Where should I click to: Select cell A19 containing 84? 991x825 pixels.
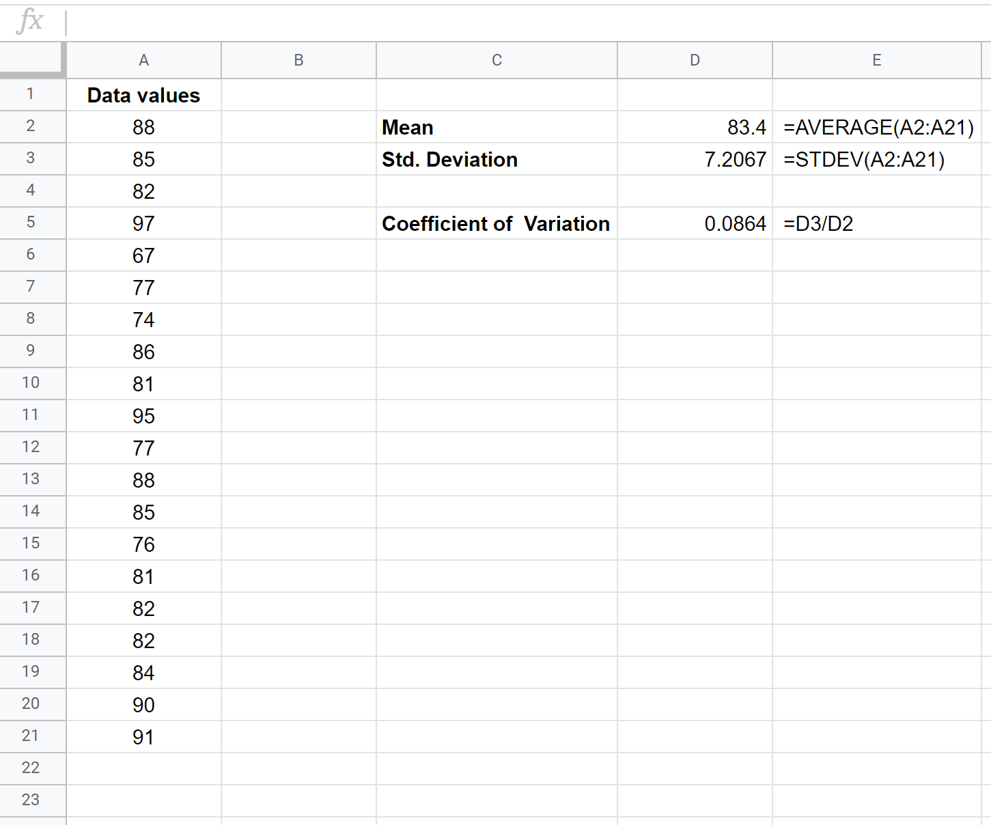(143, 673)
